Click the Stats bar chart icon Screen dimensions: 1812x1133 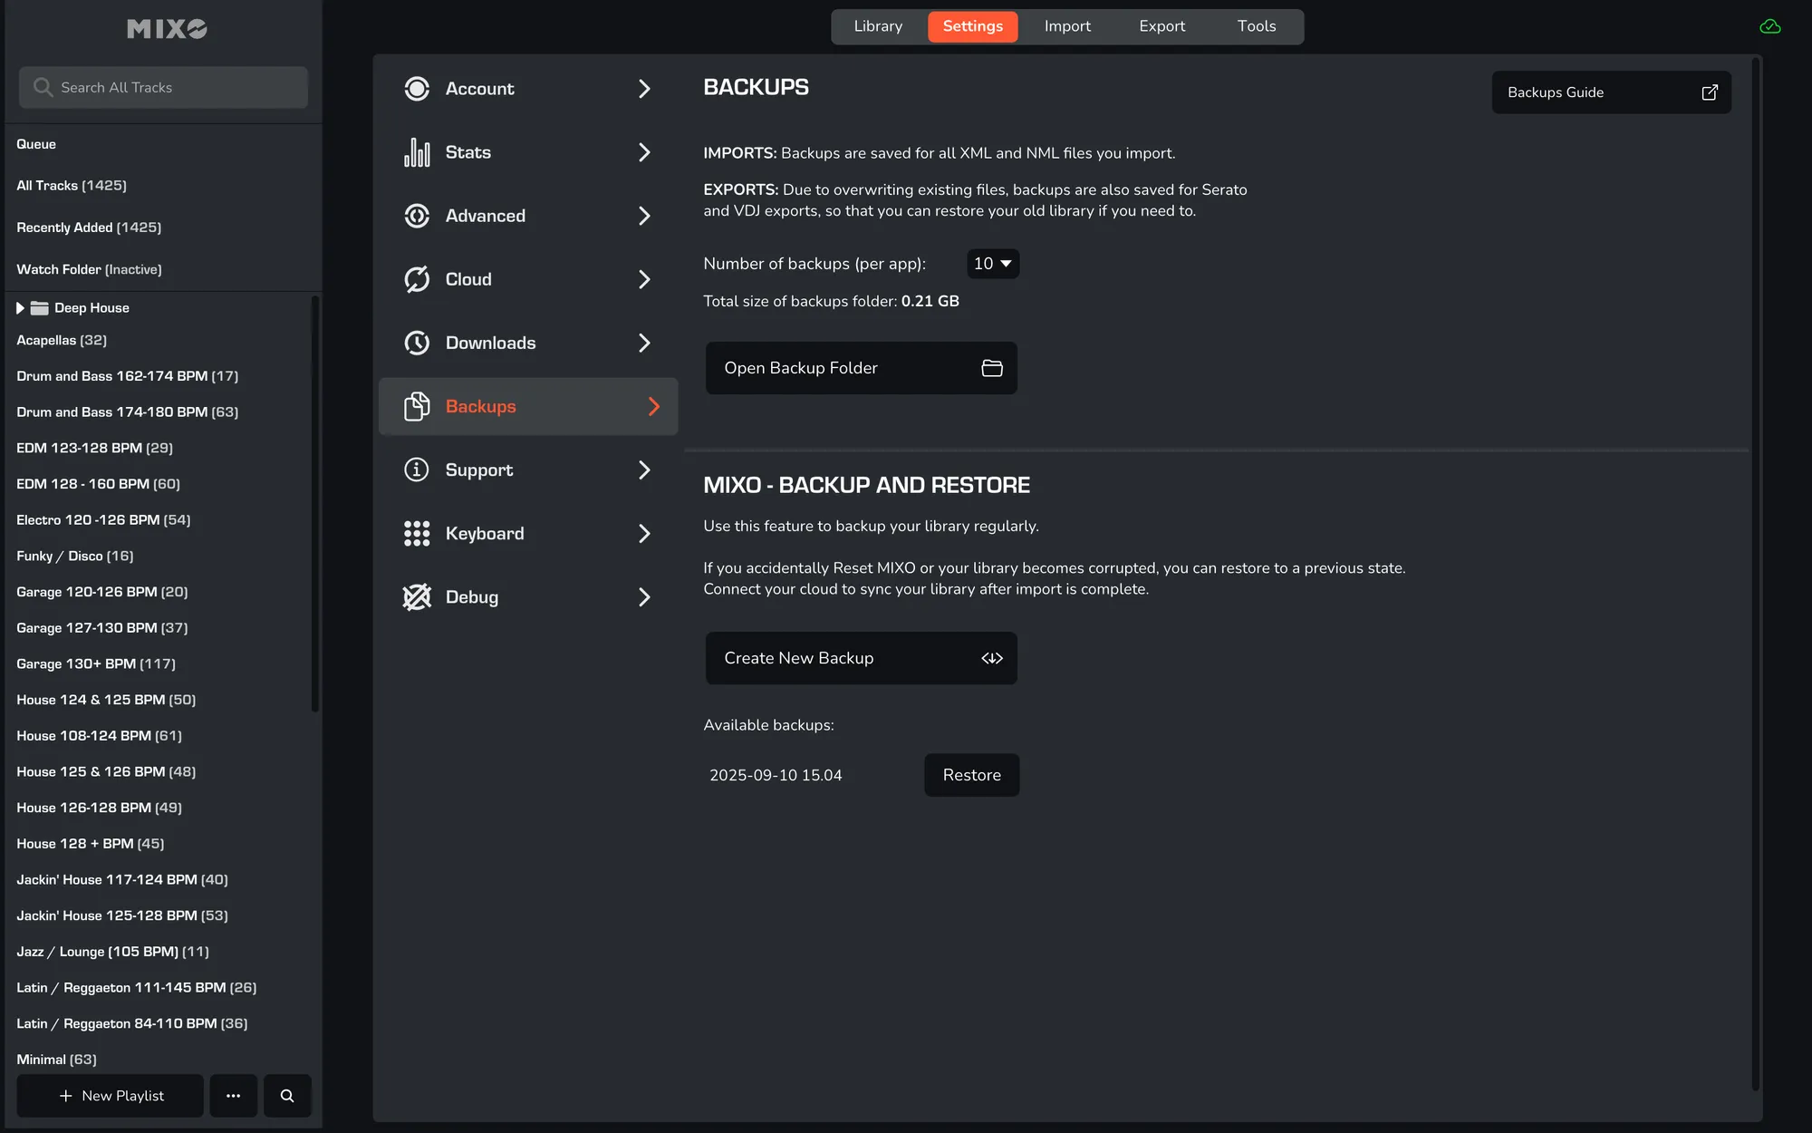[x=417, y=152]
